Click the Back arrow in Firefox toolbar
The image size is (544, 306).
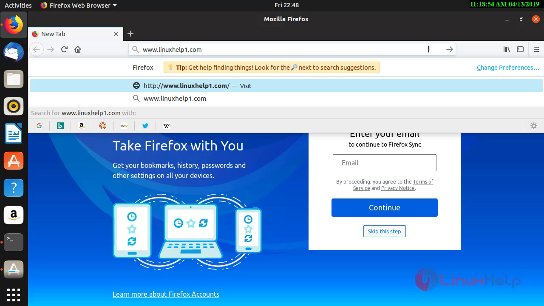click(37, 49)
